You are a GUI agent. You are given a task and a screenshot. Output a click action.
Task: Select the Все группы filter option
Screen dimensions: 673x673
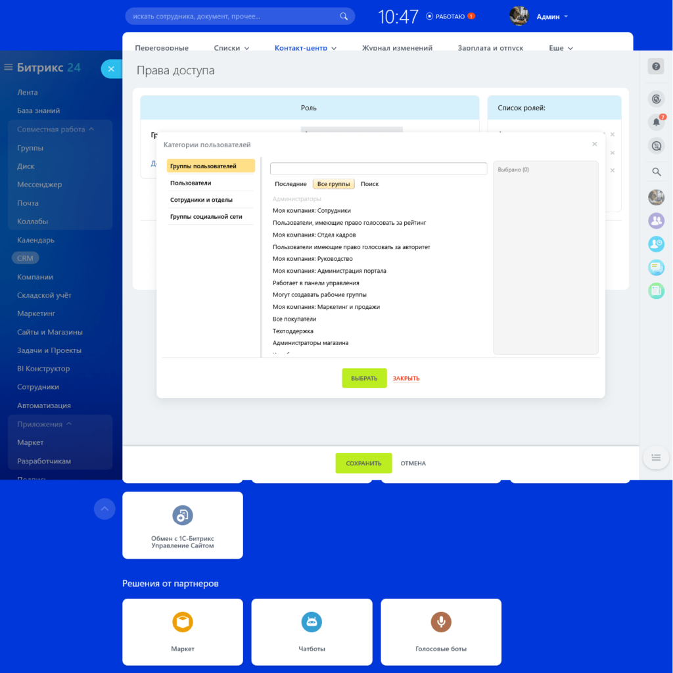333,184
